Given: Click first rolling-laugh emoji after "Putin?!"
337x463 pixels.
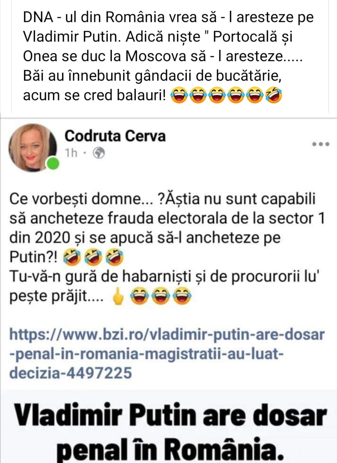Looking at the screenshot, I should (x=71, y=257).
